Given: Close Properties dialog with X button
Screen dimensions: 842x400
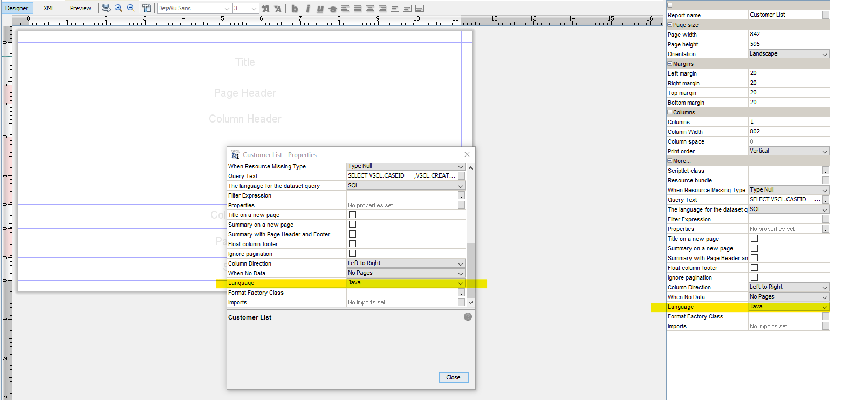Looking at the screenshot, I should point(467,155).
